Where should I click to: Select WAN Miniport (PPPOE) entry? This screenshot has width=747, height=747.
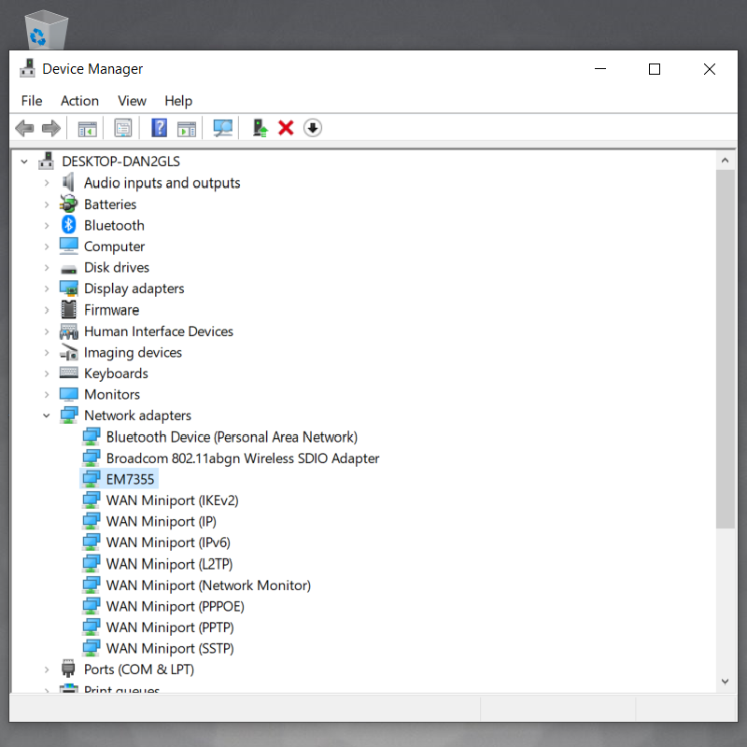175,606
